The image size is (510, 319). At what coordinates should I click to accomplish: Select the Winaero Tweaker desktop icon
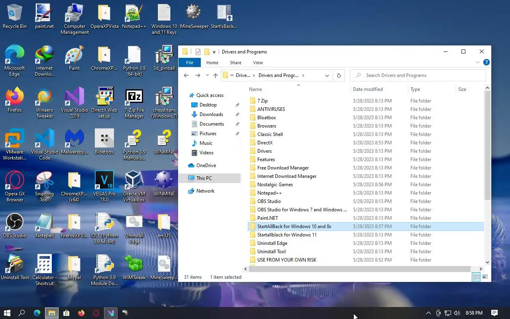pyautogui.click(x=45, y=103)
